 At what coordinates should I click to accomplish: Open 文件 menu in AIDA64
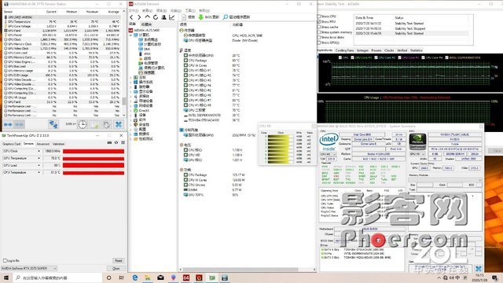pos(134,10)
